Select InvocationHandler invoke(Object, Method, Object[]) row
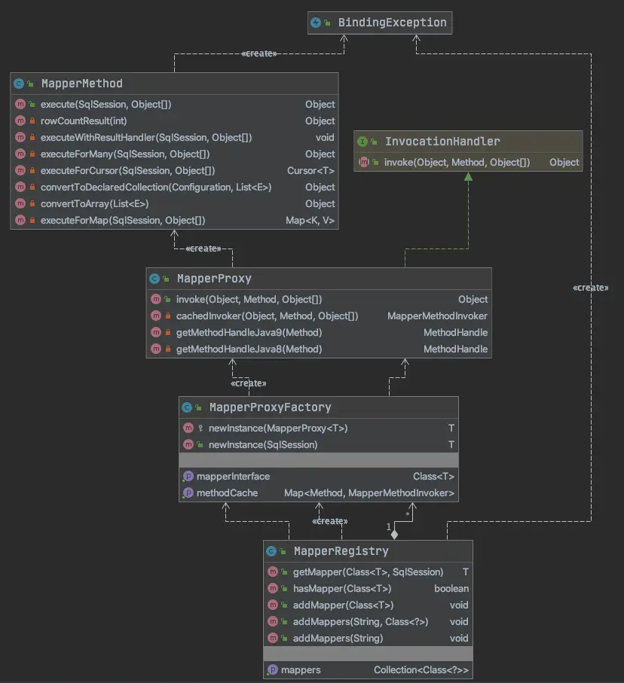 (x=468, y=163)
